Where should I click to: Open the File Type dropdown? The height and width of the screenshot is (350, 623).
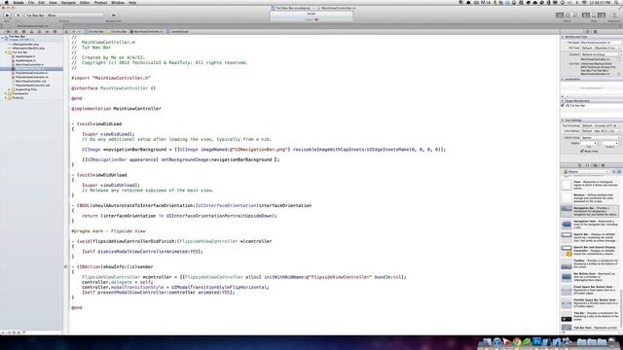(x=600, y=48)
